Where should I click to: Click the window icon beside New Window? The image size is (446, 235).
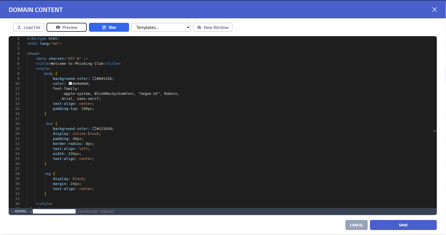(199, 27)
